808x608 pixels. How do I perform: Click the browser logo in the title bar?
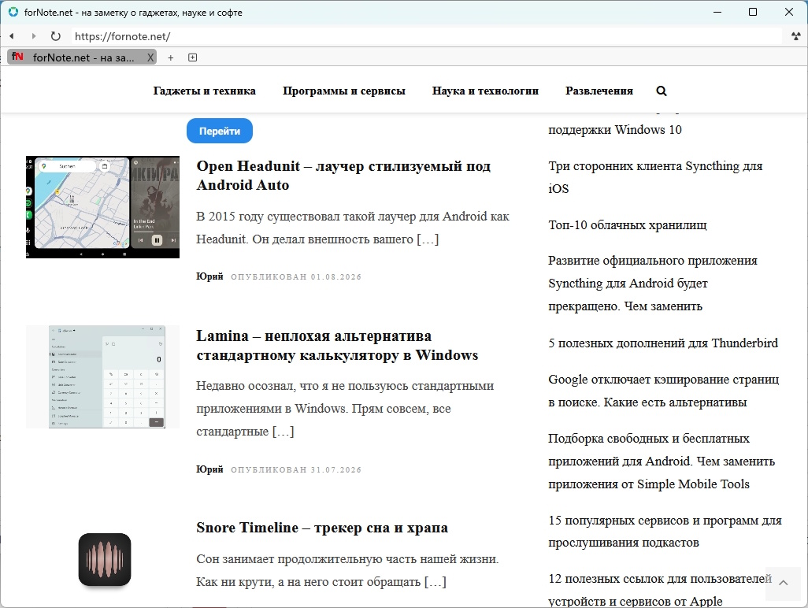[x=13, y=12]
